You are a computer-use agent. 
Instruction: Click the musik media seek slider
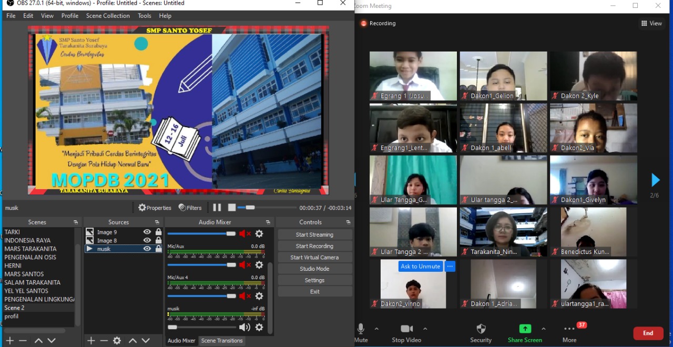point(266,208)
